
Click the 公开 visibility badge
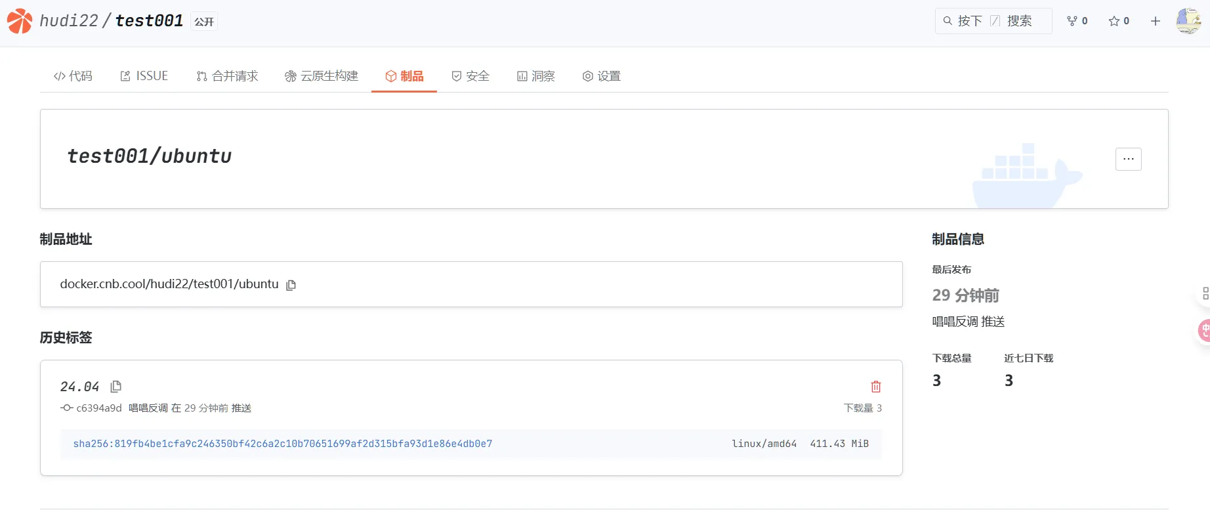click(x=204, y=22)
